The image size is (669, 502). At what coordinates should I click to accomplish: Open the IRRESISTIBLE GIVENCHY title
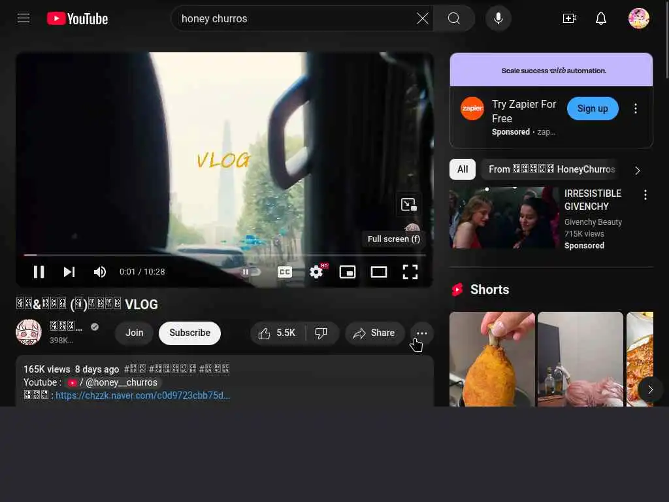(x=593, y=200)
